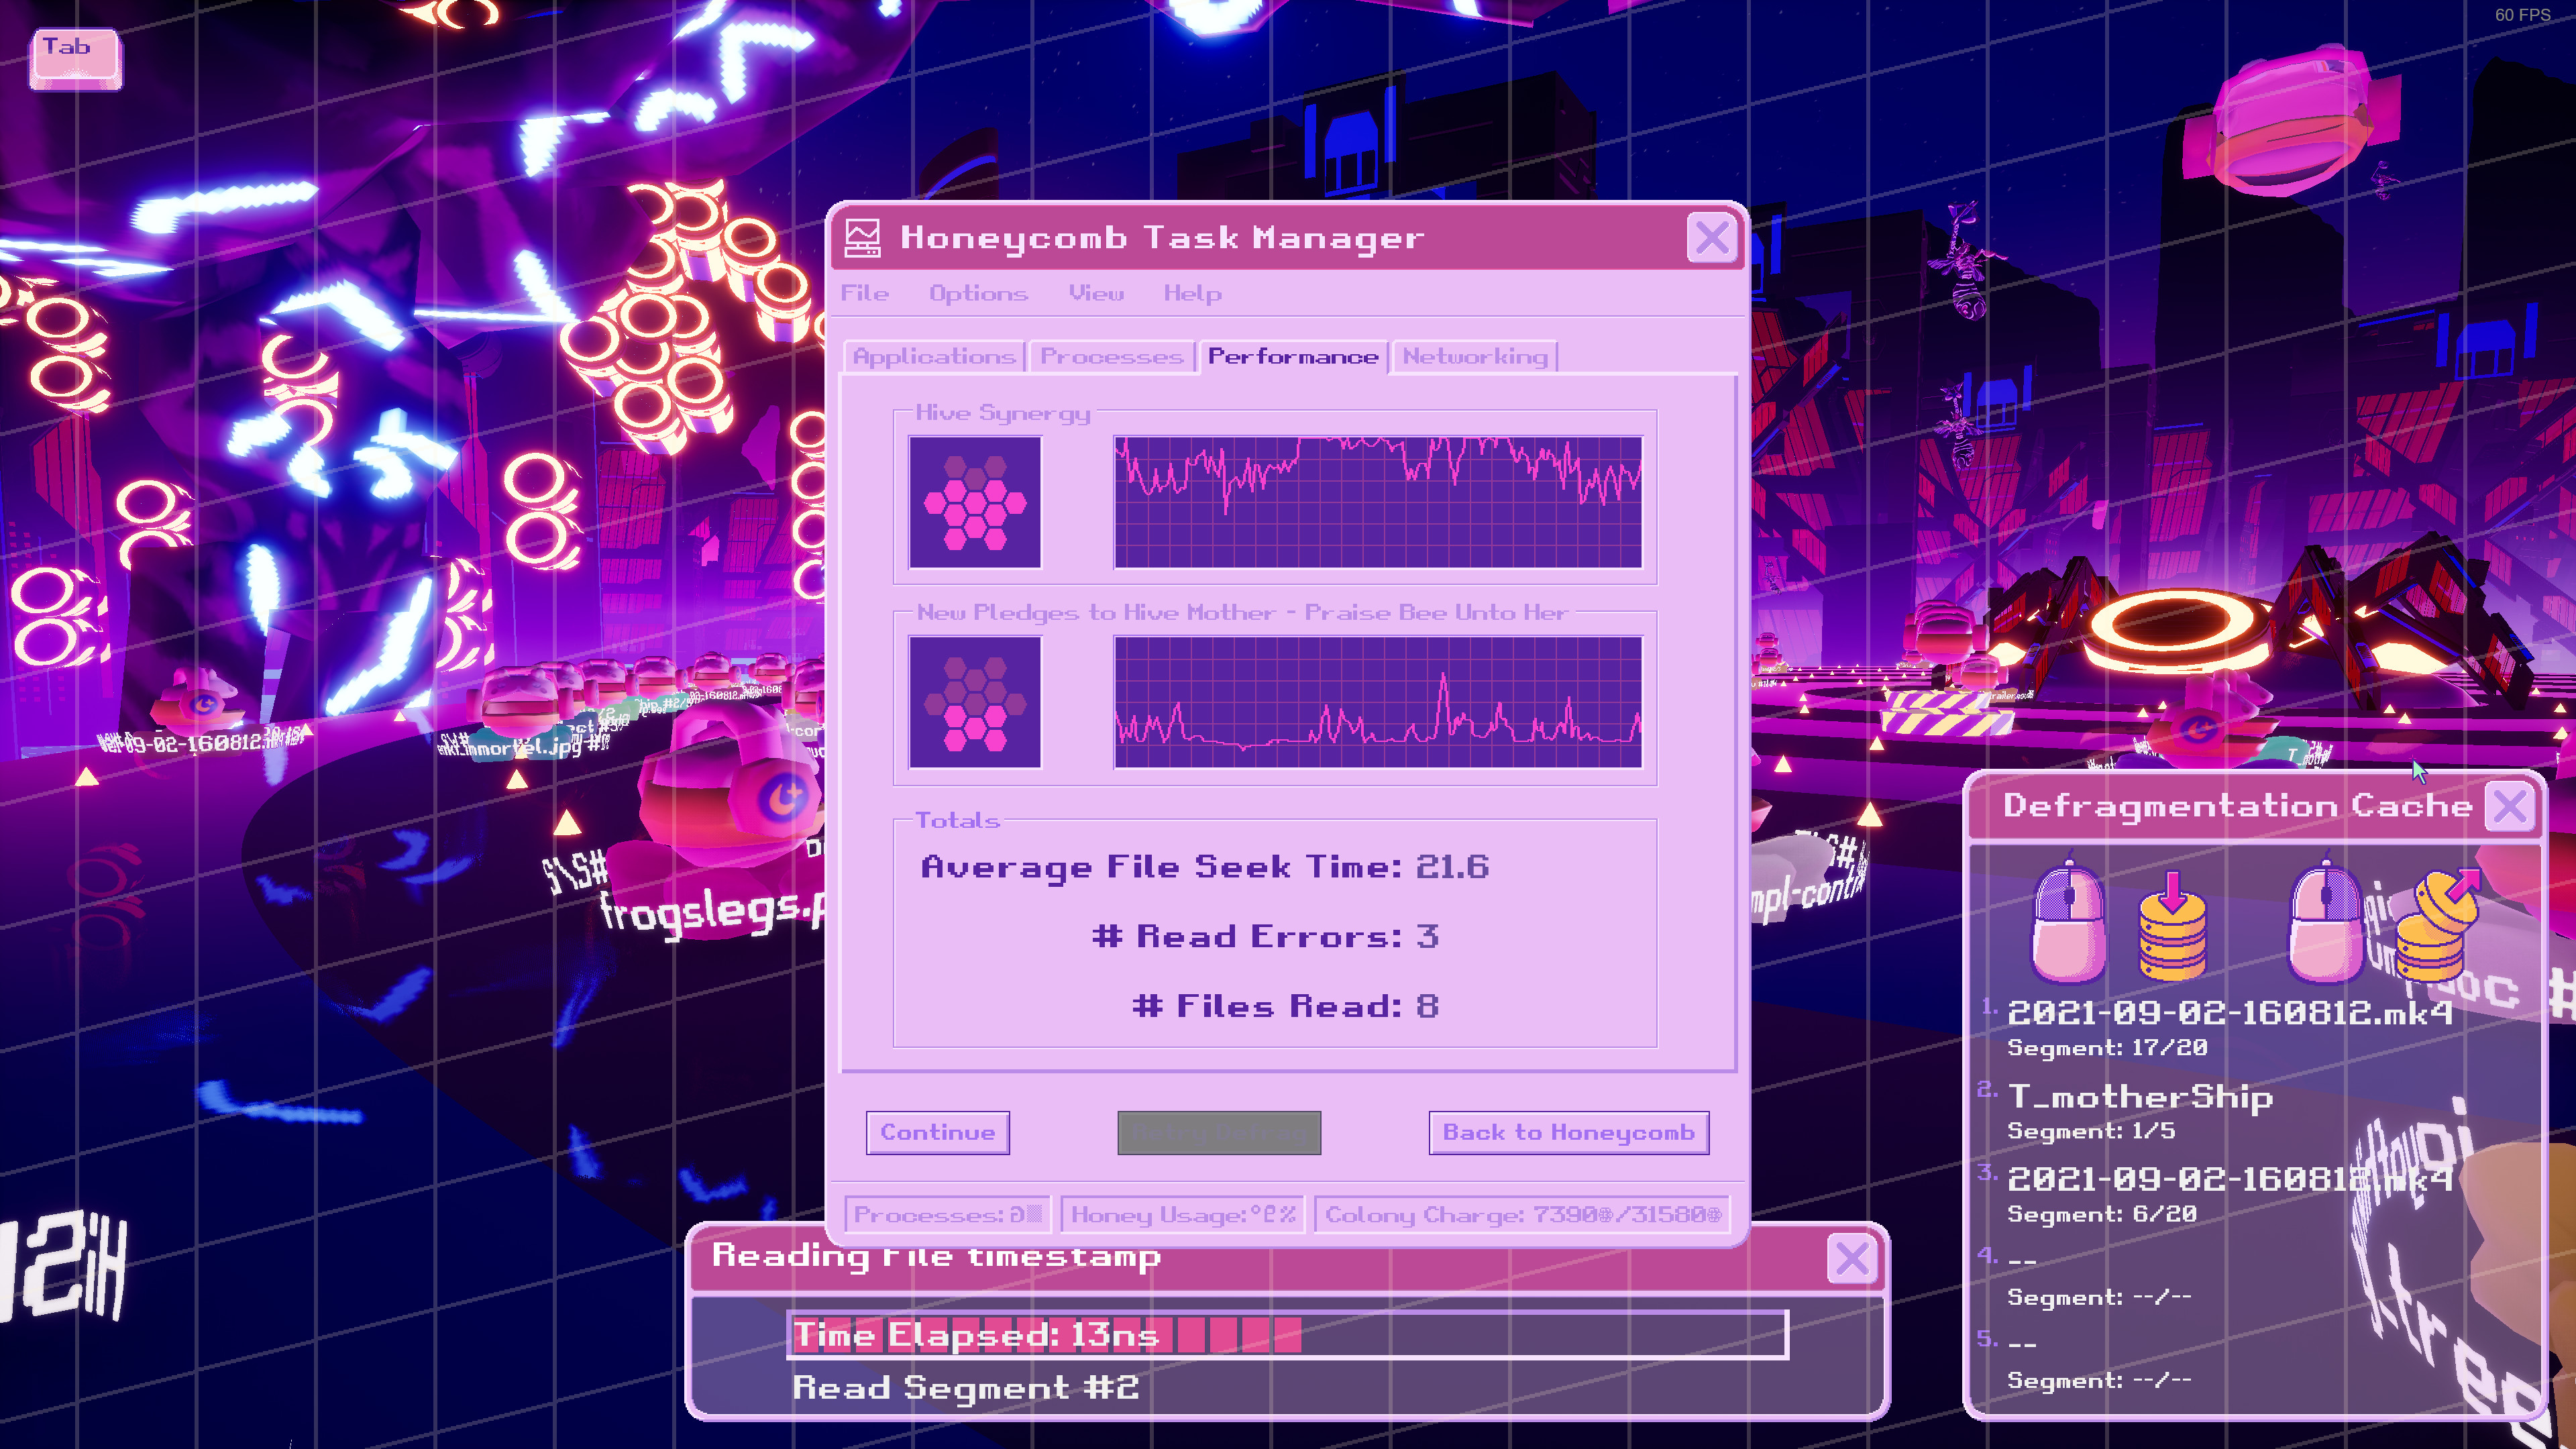Select the Hive Synergy honeycomb icon

(x=975, y=502)
